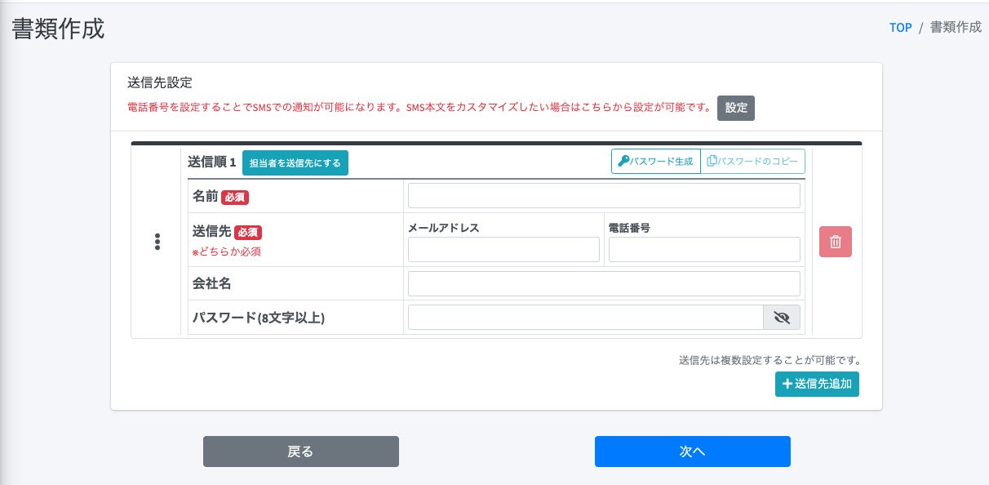Select the 電話番号 input box
Image resolution: width=989 pixels, height=485 pixels.
[704, 250]
